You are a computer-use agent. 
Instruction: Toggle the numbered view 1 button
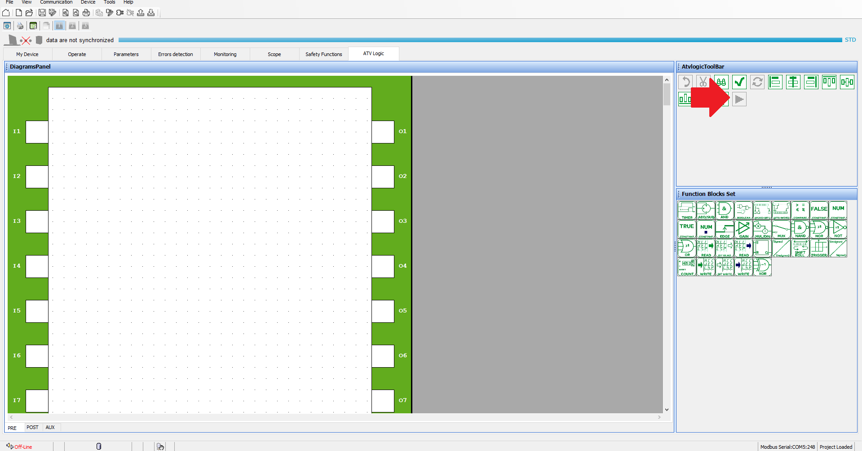pyautogui.click(x=59, y=26)
